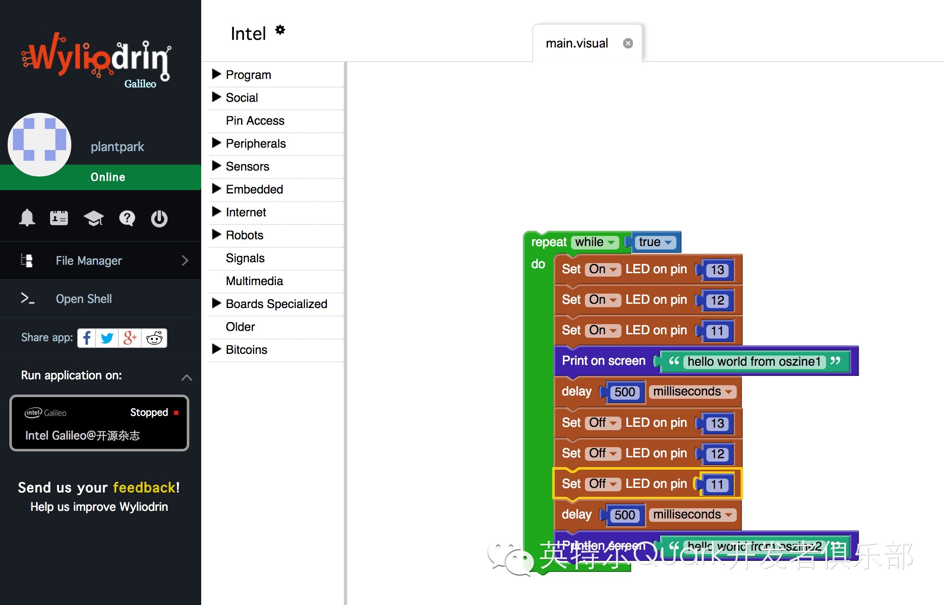Share app on Reddit

coord(154,338)
